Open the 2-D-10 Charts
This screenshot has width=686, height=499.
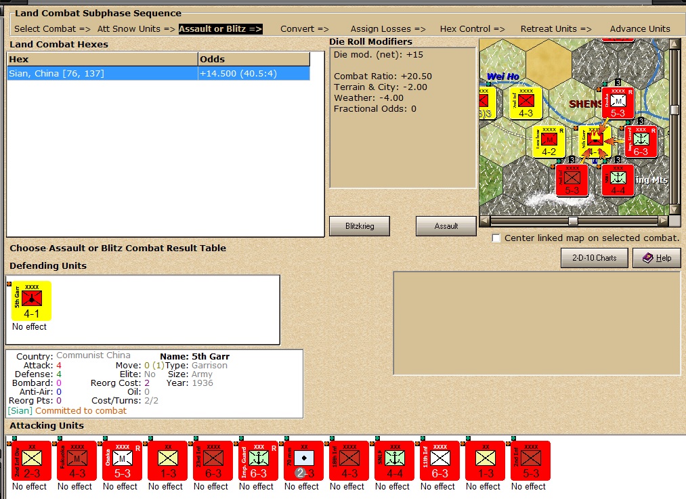(594, 258)
